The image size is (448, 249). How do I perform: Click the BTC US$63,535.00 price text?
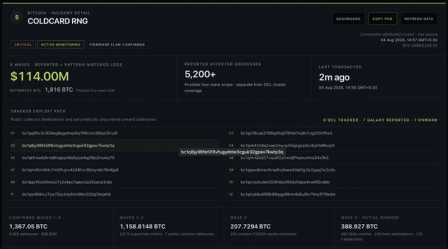coord(420,46)
